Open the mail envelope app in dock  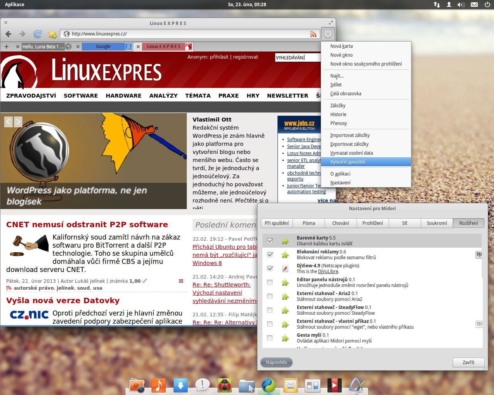290,385
